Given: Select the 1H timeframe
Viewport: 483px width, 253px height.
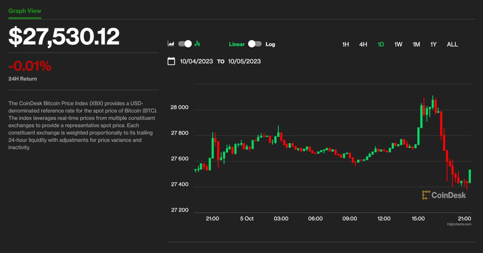Looking at the screenshot, I should [x=345, y=44].
